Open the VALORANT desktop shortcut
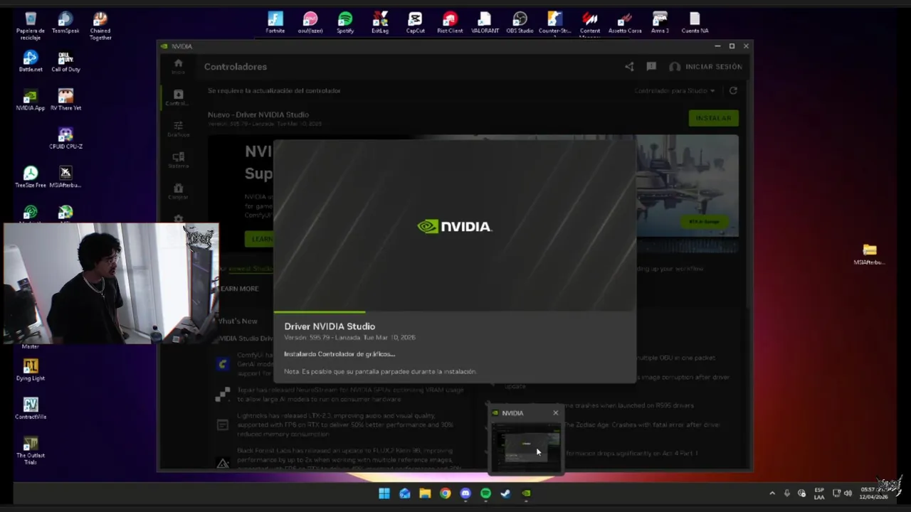Screen dimensions: 911x512 click(x=485, y=22)
